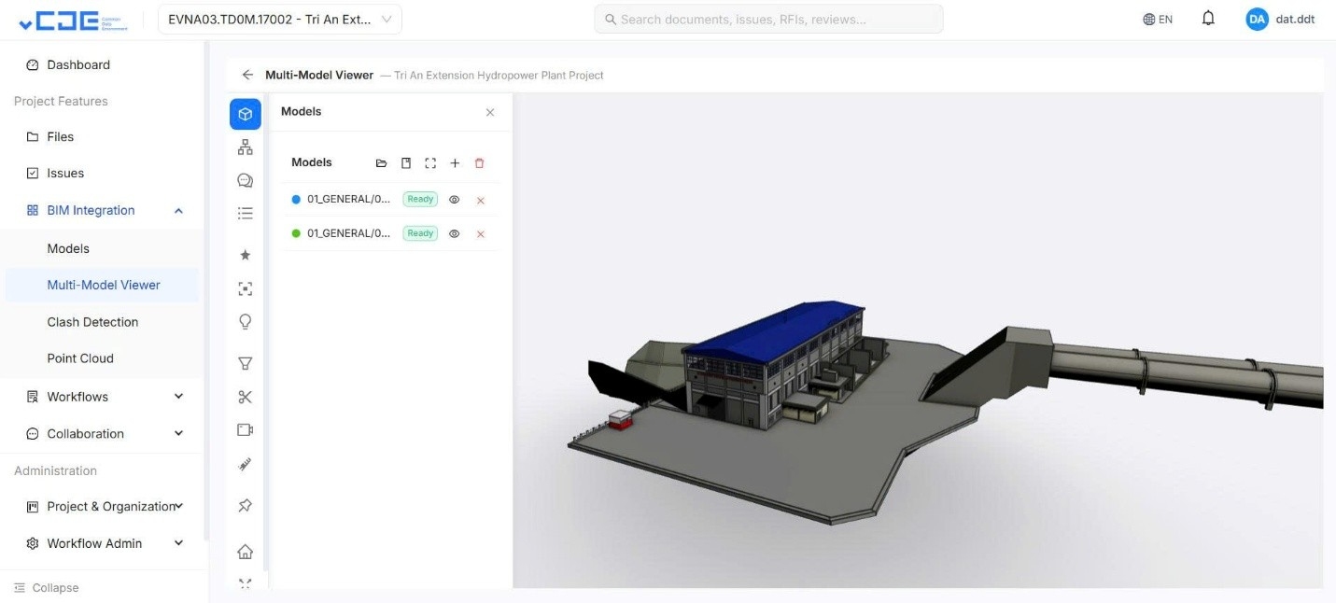Screen dimensions: 1336x603
Task: Open the model tree hierarchy panel icon
Action: click(x=246, y=147)
